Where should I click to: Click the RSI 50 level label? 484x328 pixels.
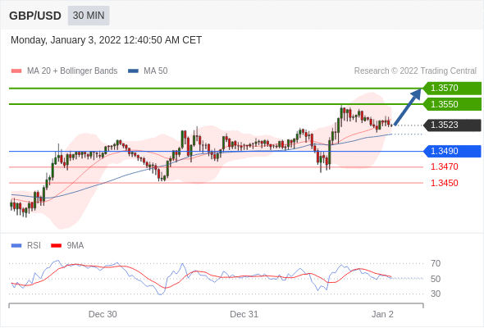[x=436, y=279]
